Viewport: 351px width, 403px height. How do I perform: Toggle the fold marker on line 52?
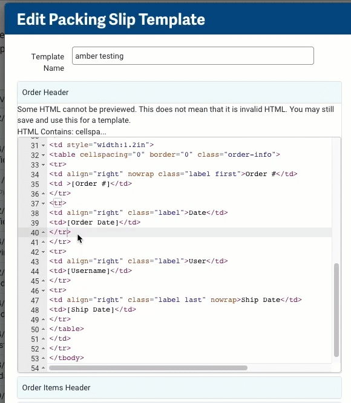(43, 349)
